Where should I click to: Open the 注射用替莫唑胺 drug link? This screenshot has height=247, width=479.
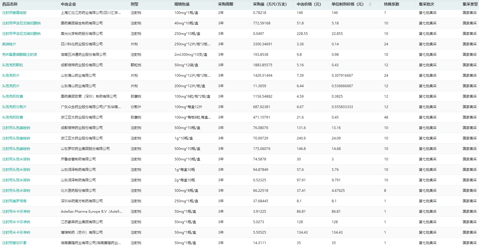[14, 13]
